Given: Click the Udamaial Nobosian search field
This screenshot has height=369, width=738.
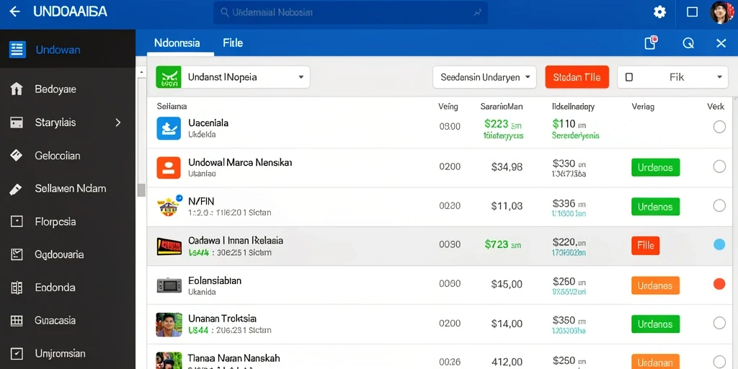Looking at the screenshot, I should pos(350,13).
